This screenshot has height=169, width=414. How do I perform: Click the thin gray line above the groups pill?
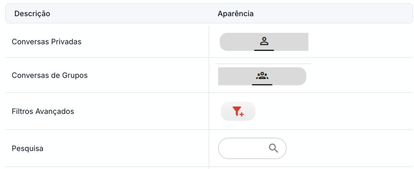click(x=263, y=64)
